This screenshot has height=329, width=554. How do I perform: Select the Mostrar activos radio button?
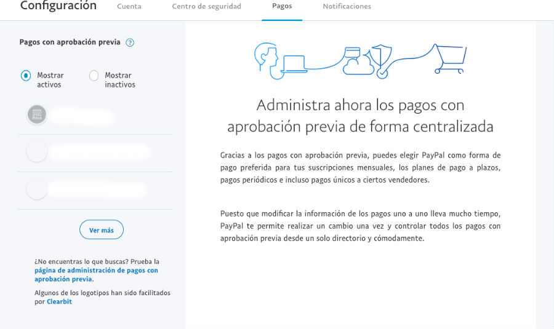coord(26,76)
